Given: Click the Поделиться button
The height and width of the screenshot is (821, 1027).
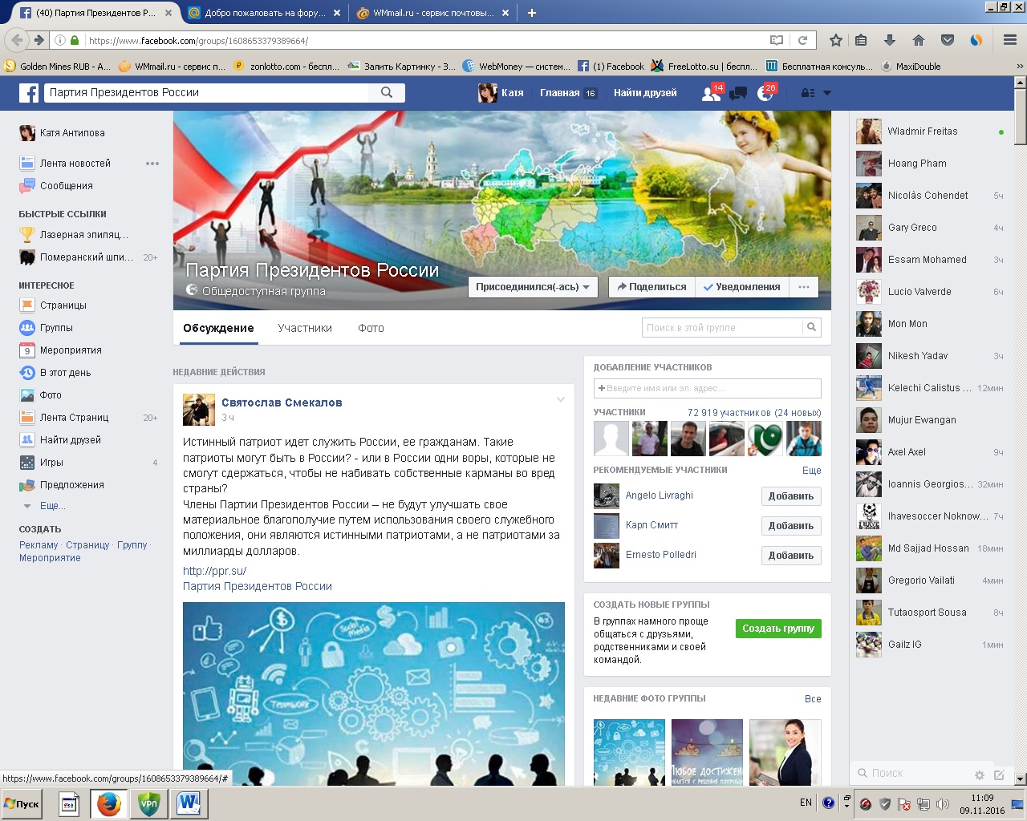Looking at the screenshot, I should [x=652, y=287].
